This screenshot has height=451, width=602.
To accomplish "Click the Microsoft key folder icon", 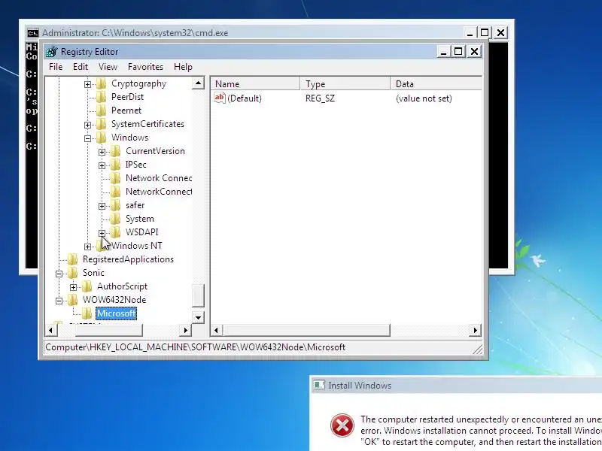I will click(87, 313).
